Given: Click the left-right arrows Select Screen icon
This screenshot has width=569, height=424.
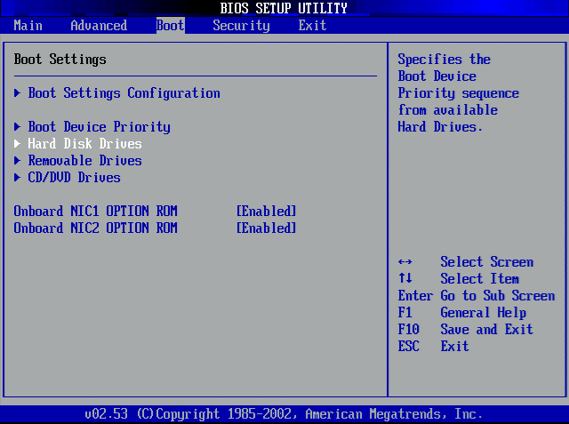Looking at the screenshot, I should [x=405, y=262].
